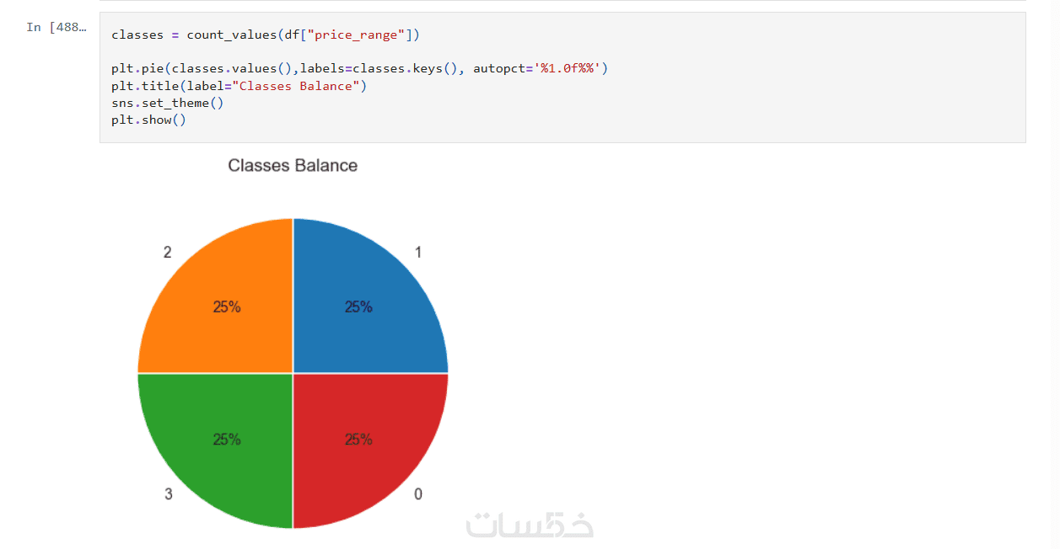Click the "2" label beside the orange slice
This screenshot has height=549, width=1060.
click(x=167, y=253)
